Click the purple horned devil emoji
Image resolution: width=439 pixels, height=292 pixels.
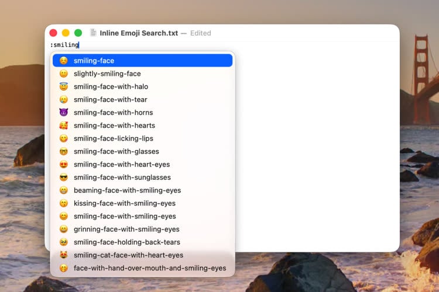pos(64,112)
